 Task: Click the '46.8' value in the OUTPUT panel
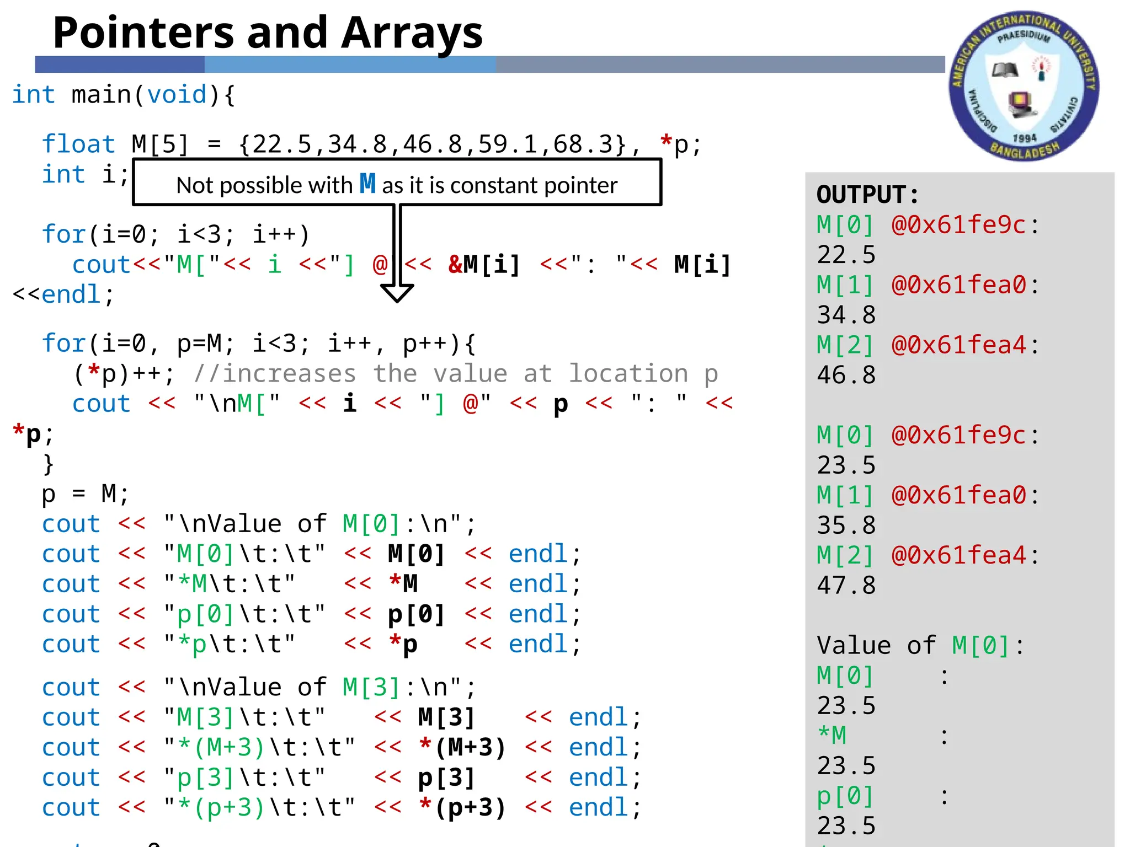[846, 375]
